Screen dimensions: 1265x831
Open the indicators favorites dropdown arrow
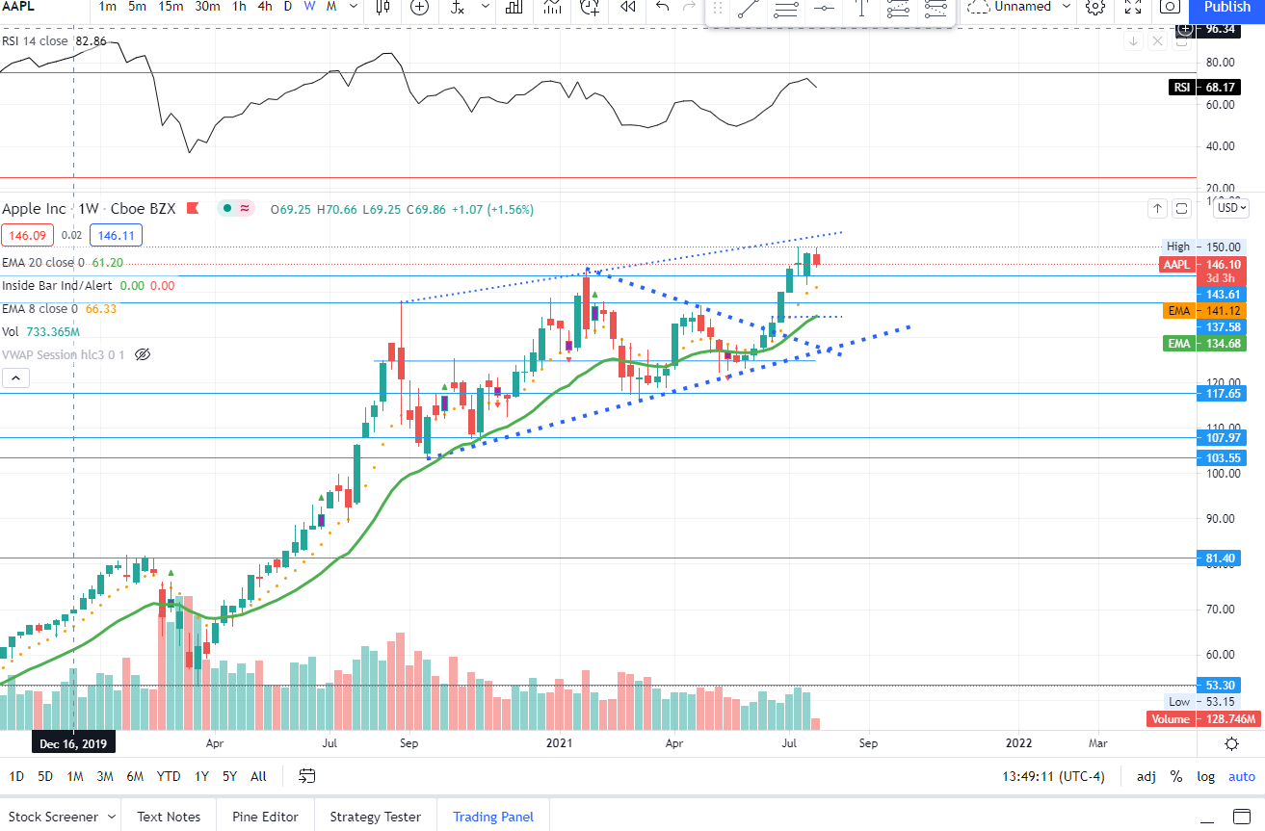click(485, 7)
